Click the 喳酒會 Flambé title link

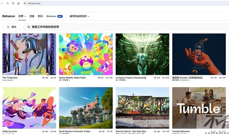point(187,78)
